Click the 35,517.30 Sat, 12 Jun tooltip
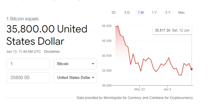 [x=172, y=30]
